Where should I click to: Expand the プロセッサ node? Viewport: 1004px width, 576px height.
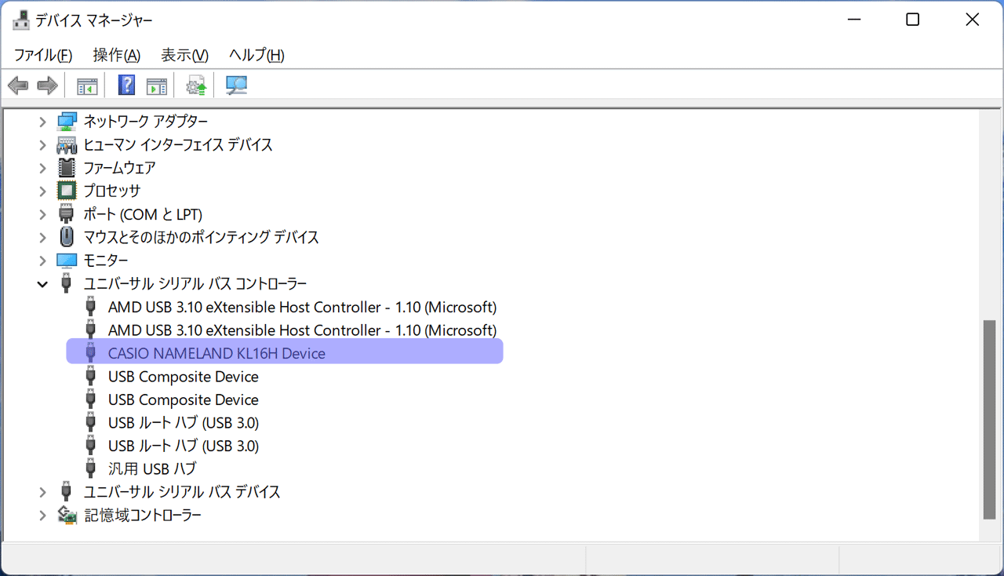click(x=43, y=191)
